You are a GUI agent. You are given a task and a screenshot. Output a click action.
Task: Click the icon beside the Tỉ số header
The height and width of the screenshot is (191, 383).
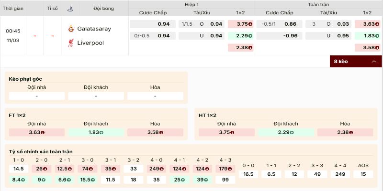pyautogui.click(x=70, y=9)
